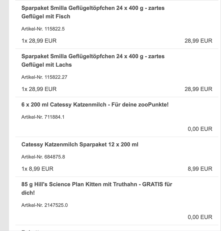This screenshot has height=231, width=221.
Task: Click the 8,99 EUR total for Katzenmilch Sparpaket
Action: pyautogui.click(x=200, y=169)
